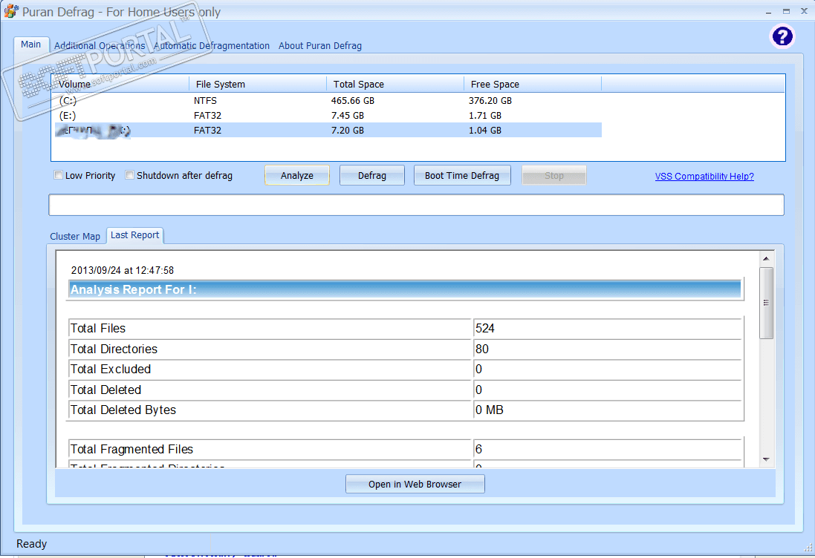Screen dimensions: 815x558
Task: Click the 0 MB deleted bytes value
Action: [x=489, y=410]
